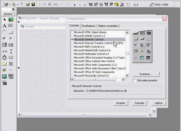Click the Form window scroll-left arrow
The width and height of the screenshot is (181, 131).
[x=19, y=115]
